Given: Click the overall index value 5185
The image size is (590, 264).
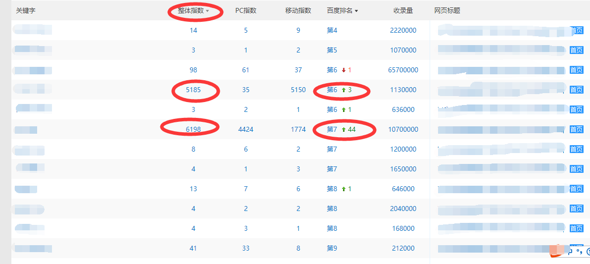Looking at the screenshot, I should tap(194, 90).
